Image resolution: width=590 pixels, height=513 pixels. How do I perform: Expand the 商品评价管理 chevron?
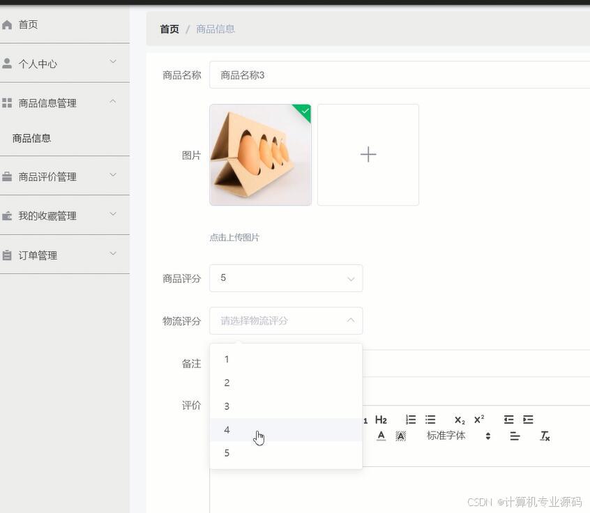click(113, 174)
